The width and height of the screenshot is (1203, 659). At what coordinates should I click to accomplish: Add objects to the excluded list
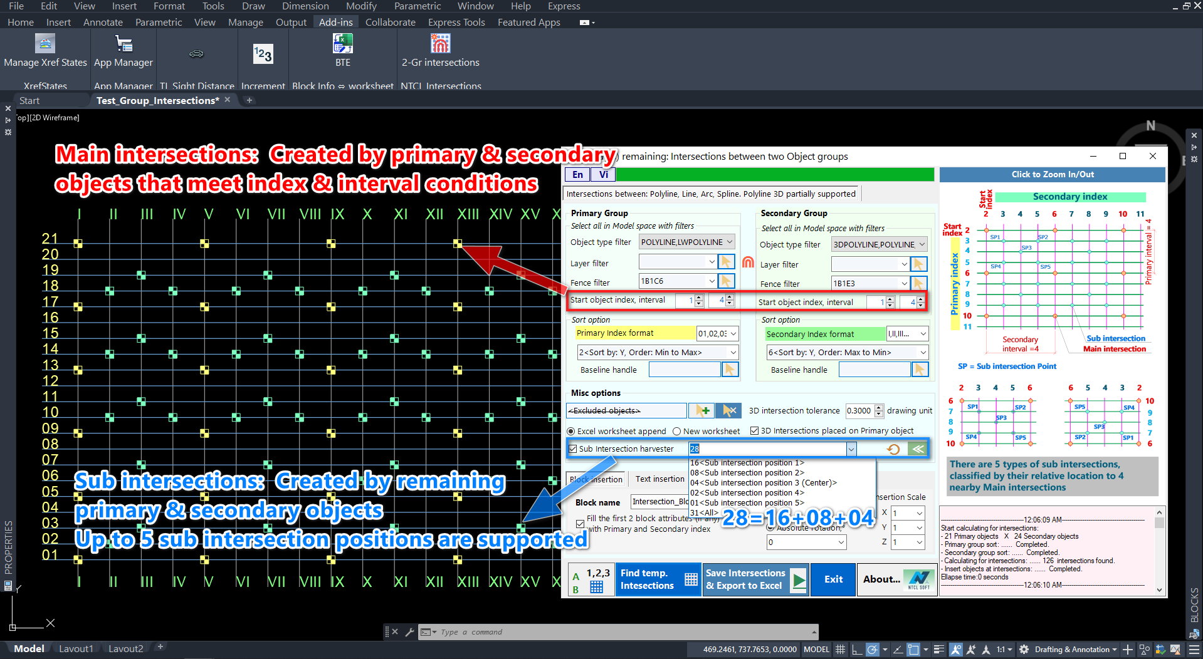701,410
